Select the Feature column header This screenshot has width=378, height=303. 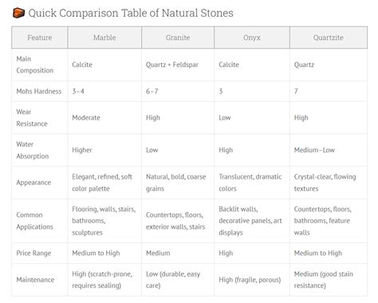pos(40,37)
